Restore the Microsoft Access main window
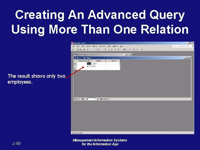Image resolution: width=200 pixels, height=150 pixels. click(190, 43)
